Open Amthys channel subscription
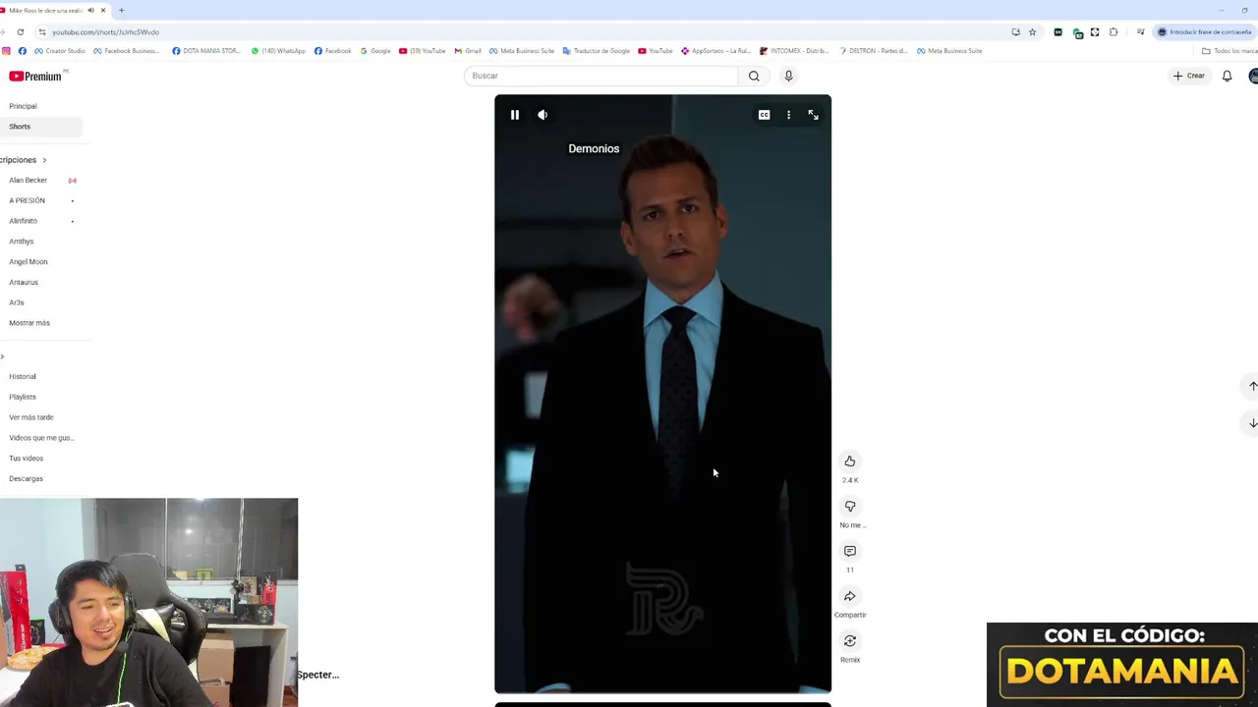The height and width of the screenshot is (707, 1258). [x=21, y=242]
